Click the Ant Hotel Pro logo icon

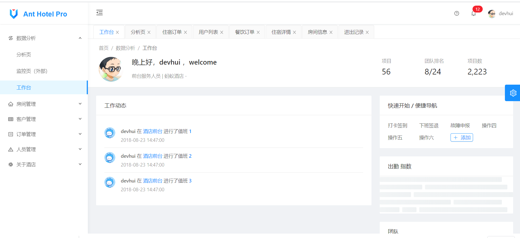tap(14, 14)
